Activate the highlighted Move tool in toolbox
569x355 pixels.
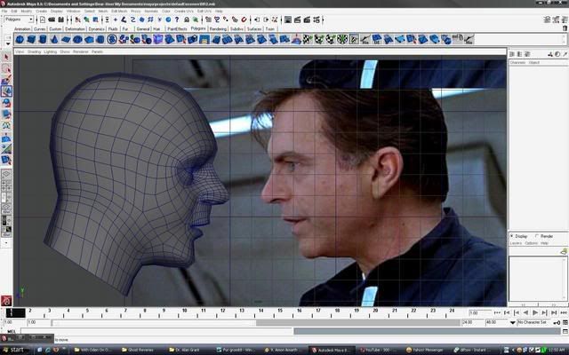tap(6, 91)
